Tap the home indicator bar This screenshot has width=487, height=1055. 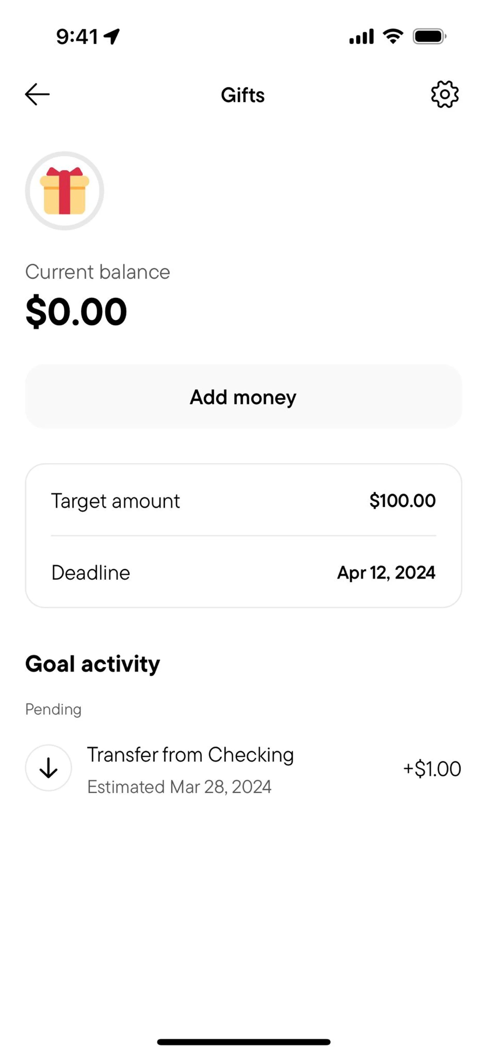point(243,1042)
